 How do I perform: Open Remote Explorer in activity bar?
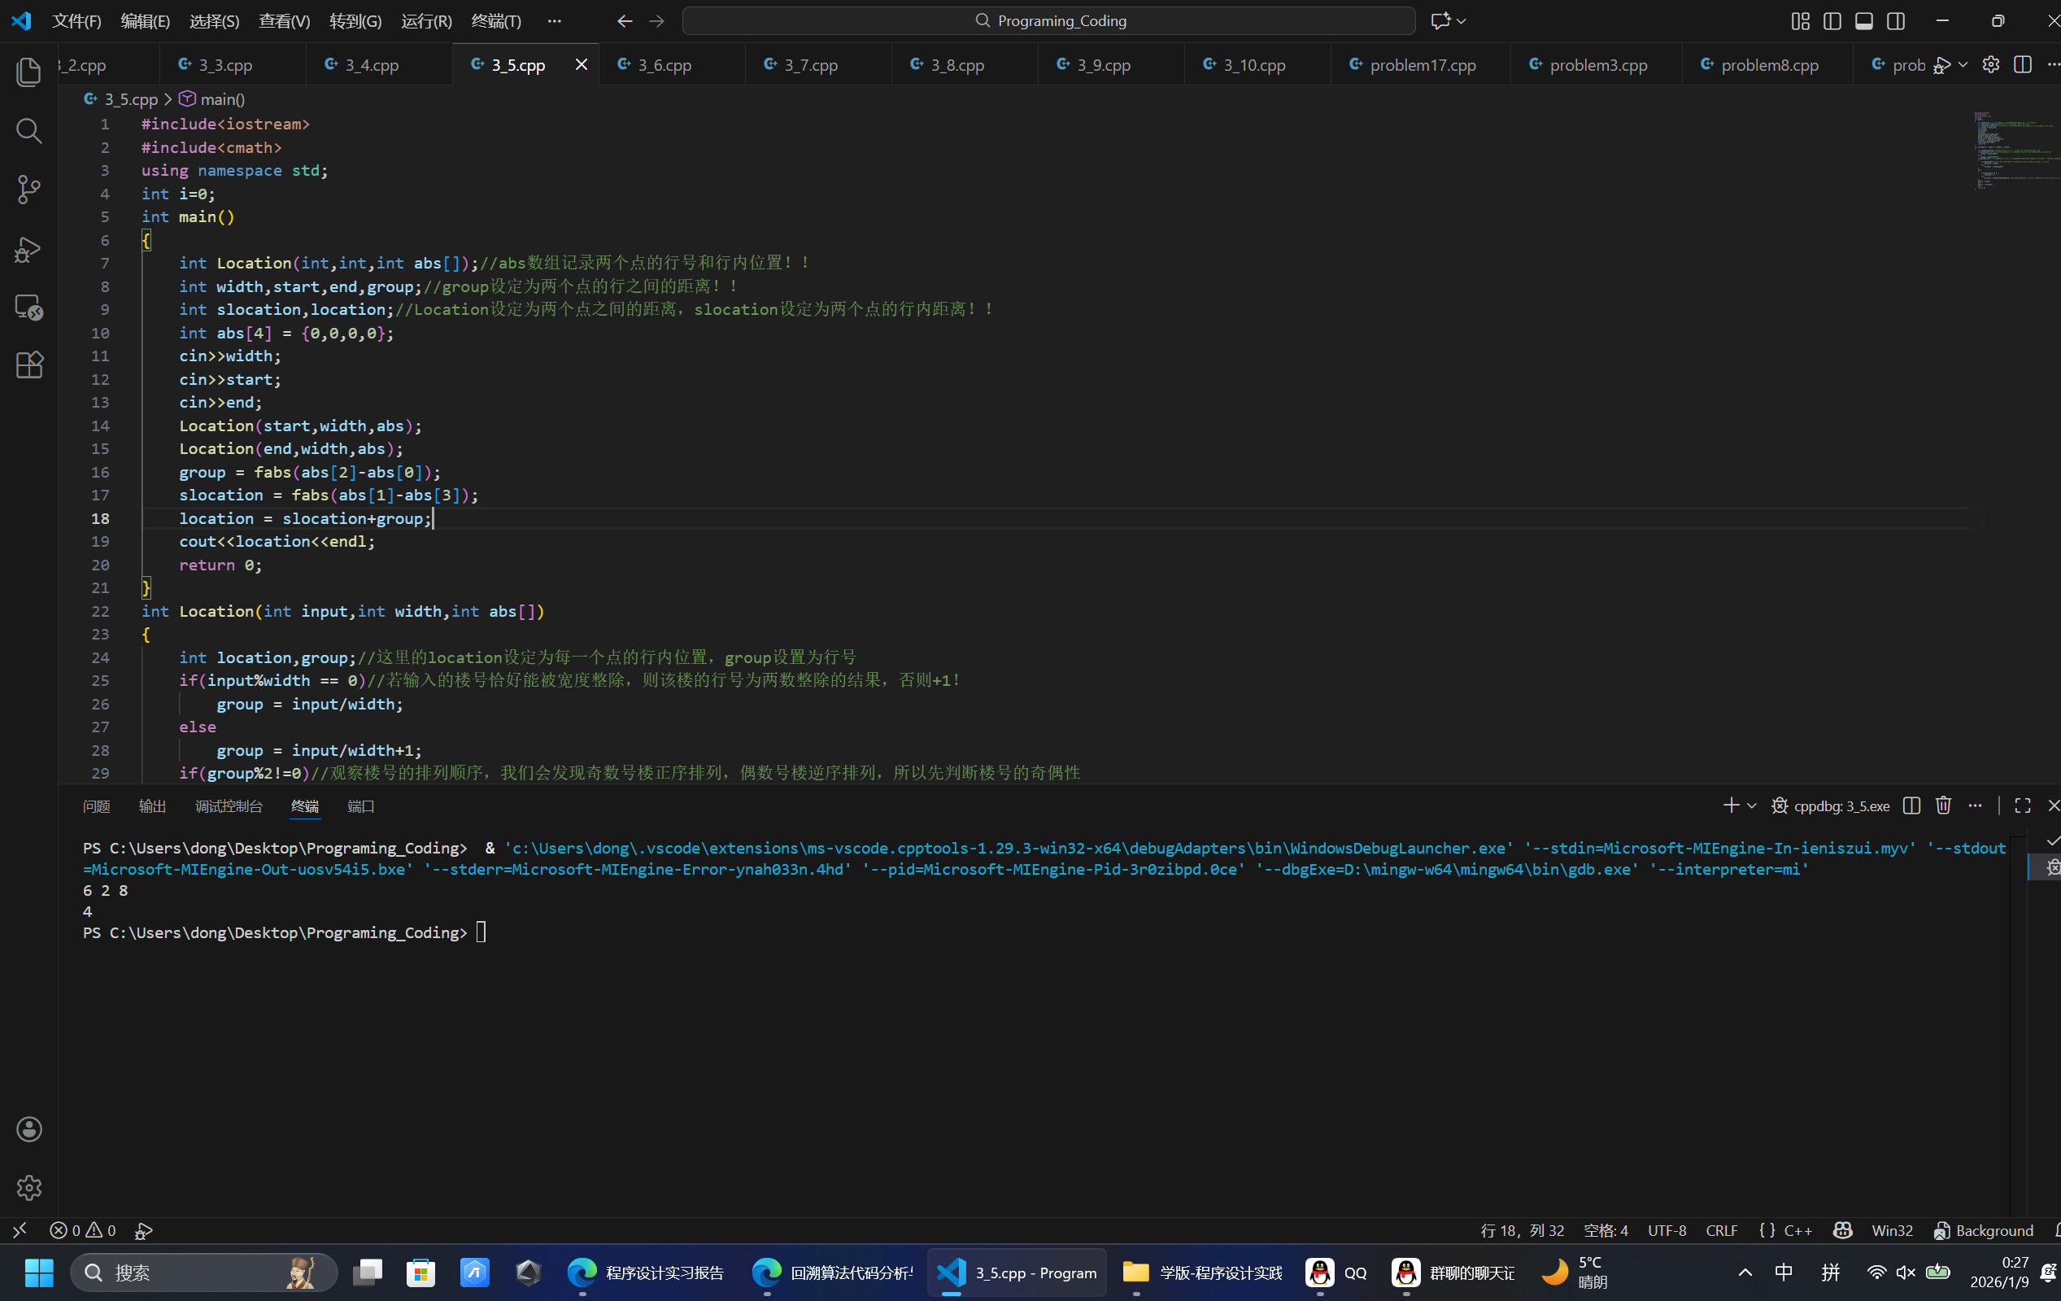coord(29,307)
